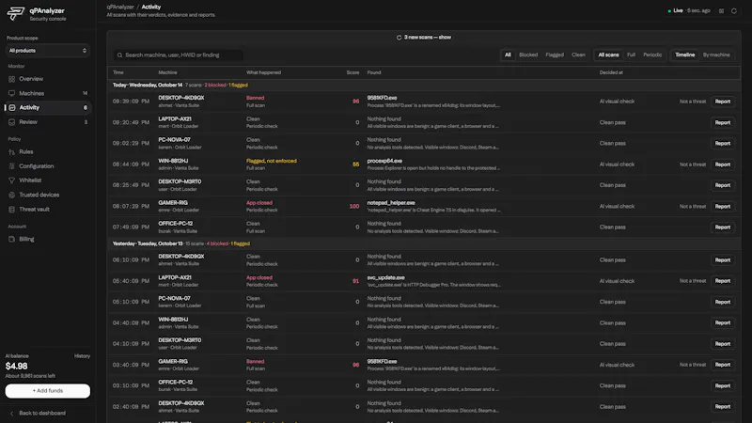Open Threat vault via its icon

click(x=11, y=209)
